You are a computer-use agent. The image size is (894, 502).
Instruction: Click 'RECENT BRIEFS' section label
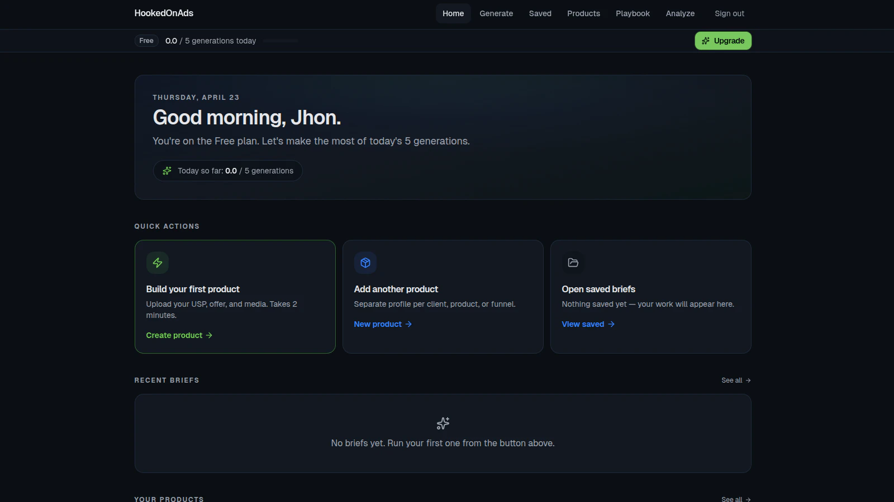[167, 380]
